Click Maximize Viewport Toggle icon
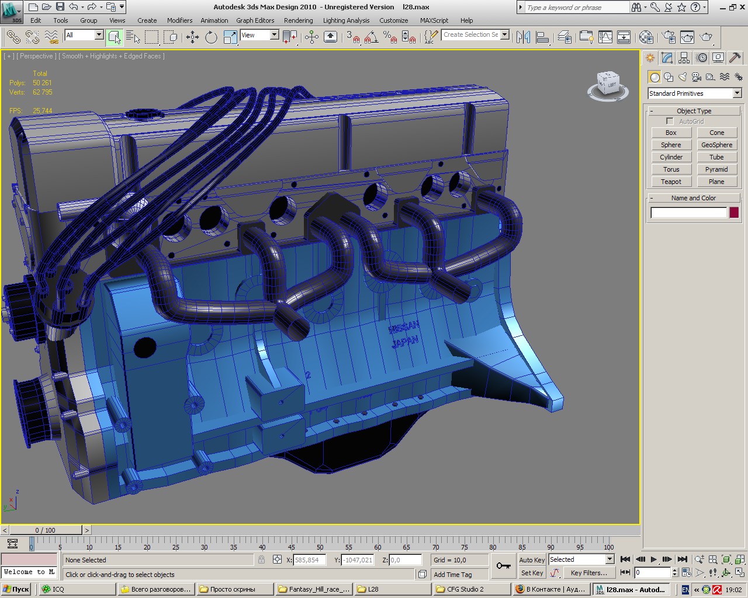The height and width of the screenshot is (598, 748). (x=739, y=573)
